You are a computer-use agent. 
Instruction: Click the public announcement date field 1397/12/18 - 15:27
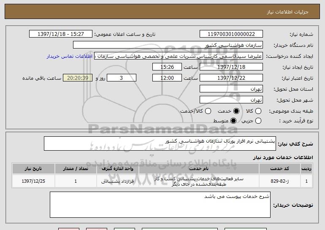[61, 34]
